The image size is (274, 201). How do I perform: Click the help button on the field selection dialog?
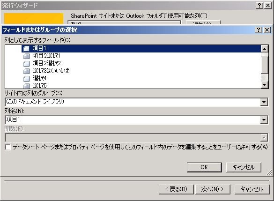(x=259, y=30)
